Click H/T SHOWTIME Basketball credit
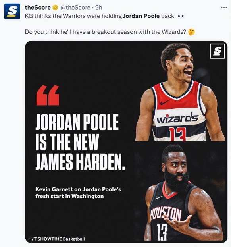 coord(56,239)
